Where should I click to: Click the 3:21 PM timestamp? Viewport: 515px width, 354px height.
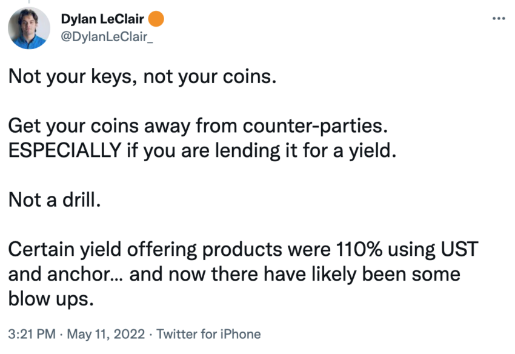tap(32, 334)
